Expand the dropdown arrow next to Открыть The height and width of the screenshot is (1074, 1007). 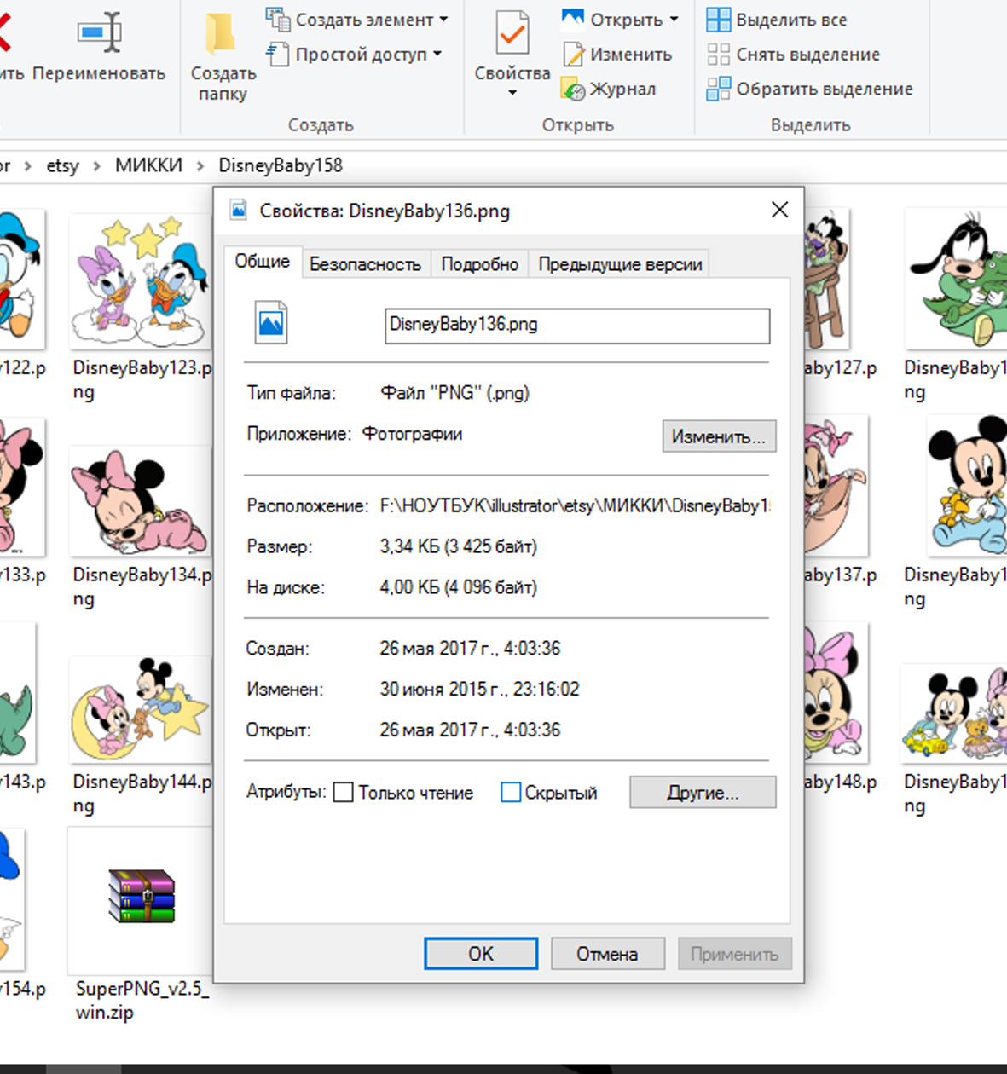tap(674, 20)
